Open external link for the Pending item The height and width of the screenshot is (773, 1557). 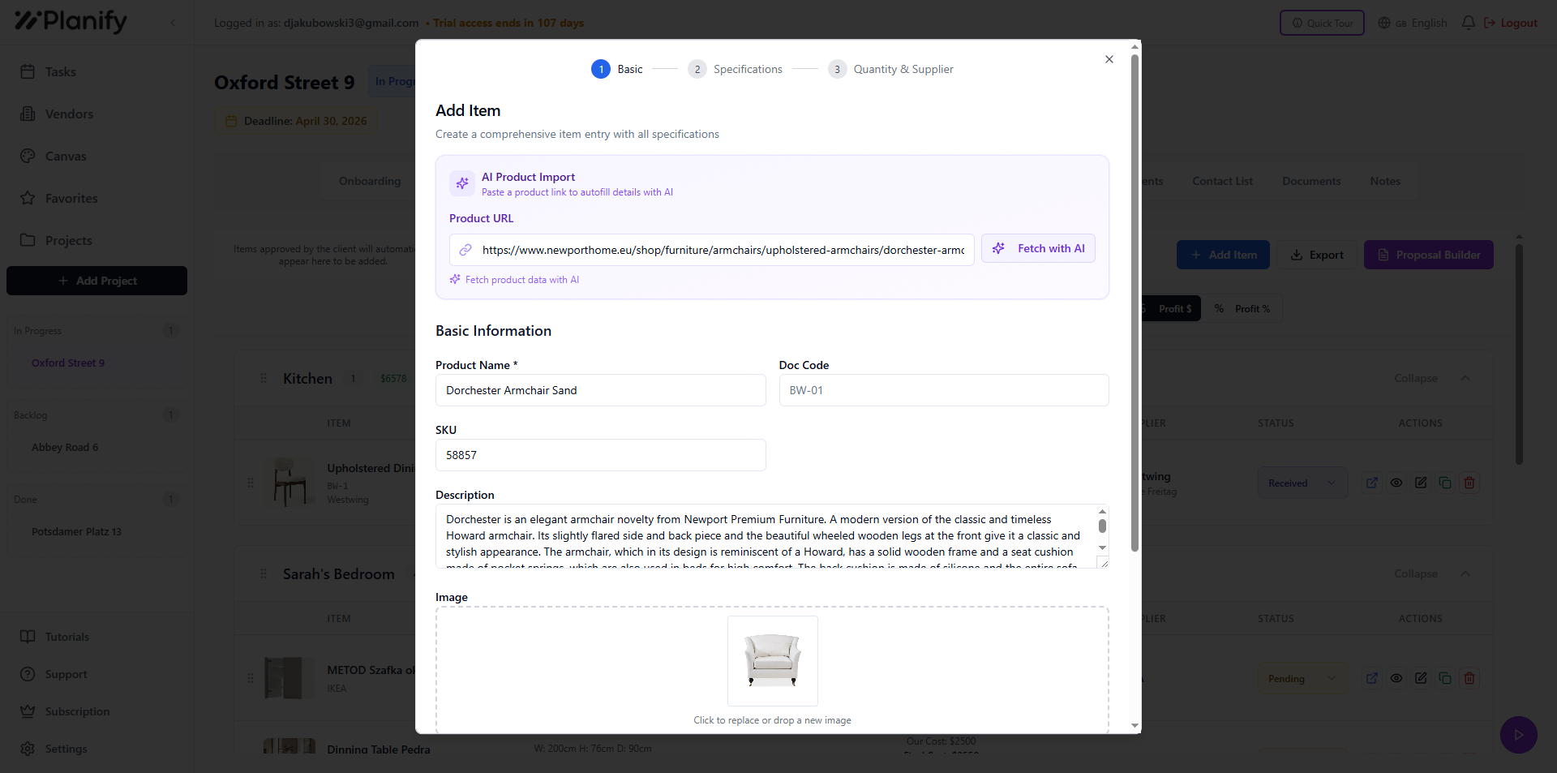(x=1372, y=678)
